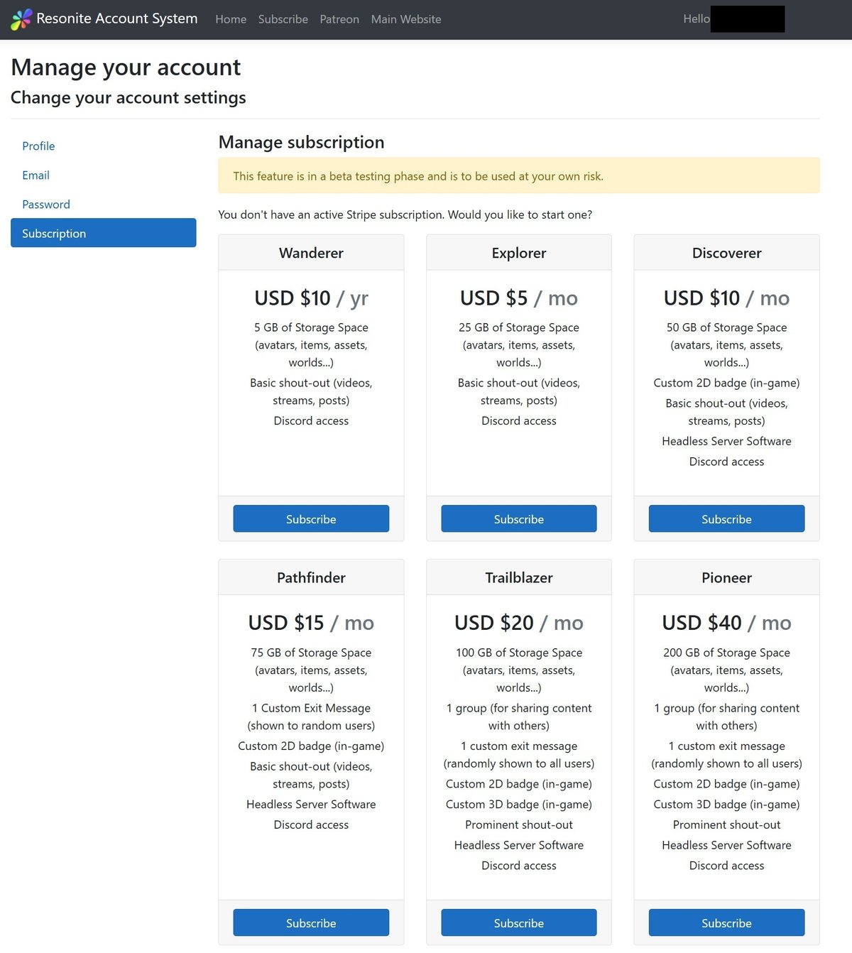Click Prominent shout-out in Pioneer card

pyautogui.click(x=727, y=825)
